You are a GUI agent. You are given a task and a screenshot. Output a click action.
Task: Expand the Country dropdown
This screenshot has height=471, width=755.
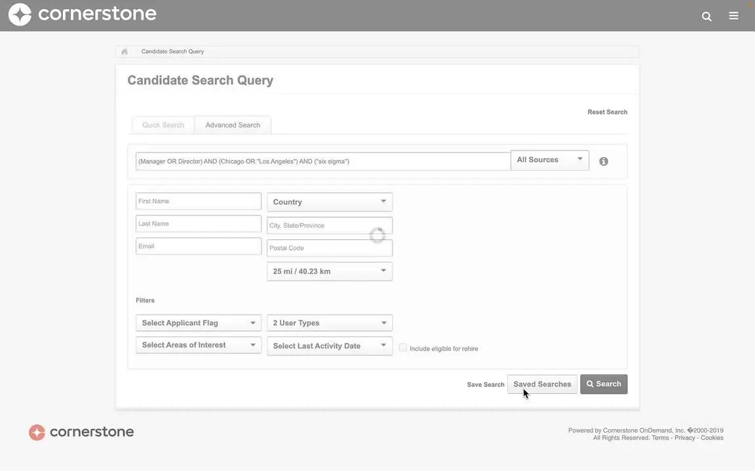coord(328,201)
